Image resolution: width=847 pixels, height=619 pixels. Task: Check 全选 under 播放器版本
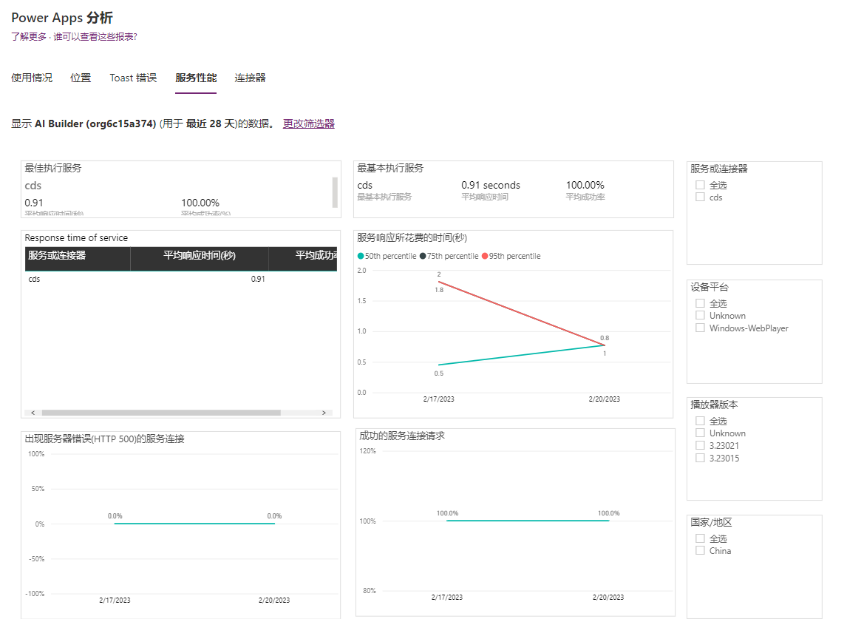[700, 421]
